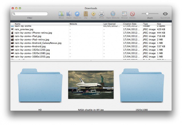Click the Share toolbar icon

(94, 14)
